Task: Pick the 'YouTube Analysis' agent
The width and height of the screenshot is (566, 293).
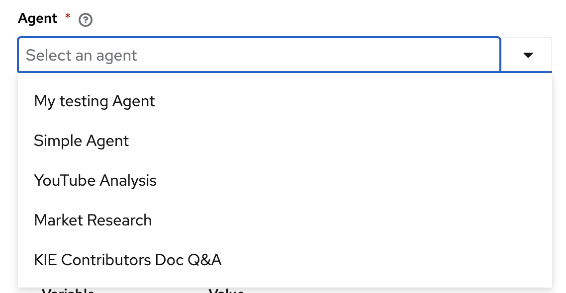Action: click(x=95, y=181)
